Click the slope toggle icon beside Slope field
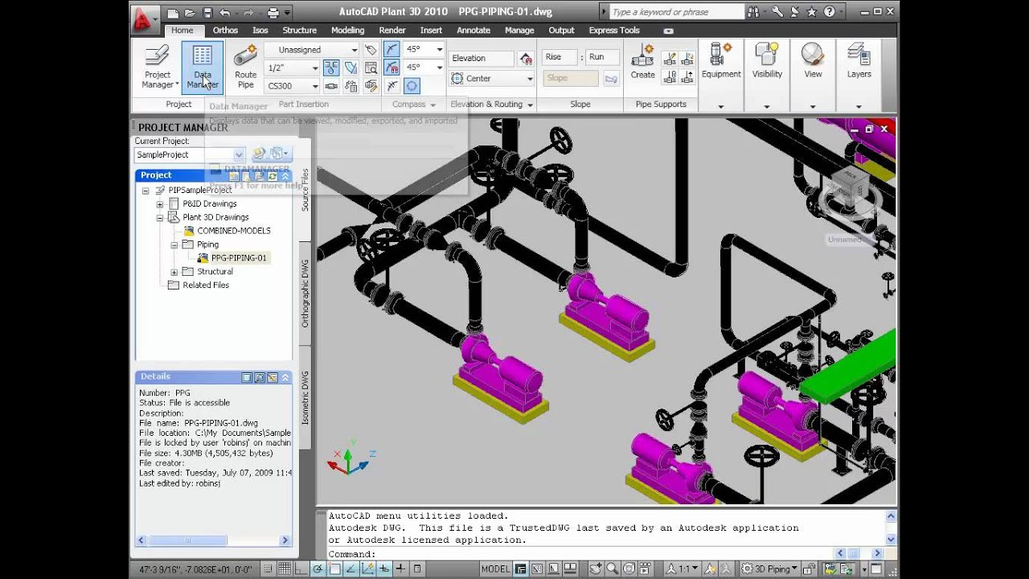 click(x=611, y=78)
